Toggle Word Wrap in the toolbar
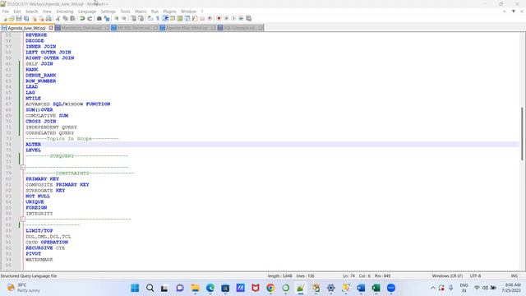 [150, 18]
